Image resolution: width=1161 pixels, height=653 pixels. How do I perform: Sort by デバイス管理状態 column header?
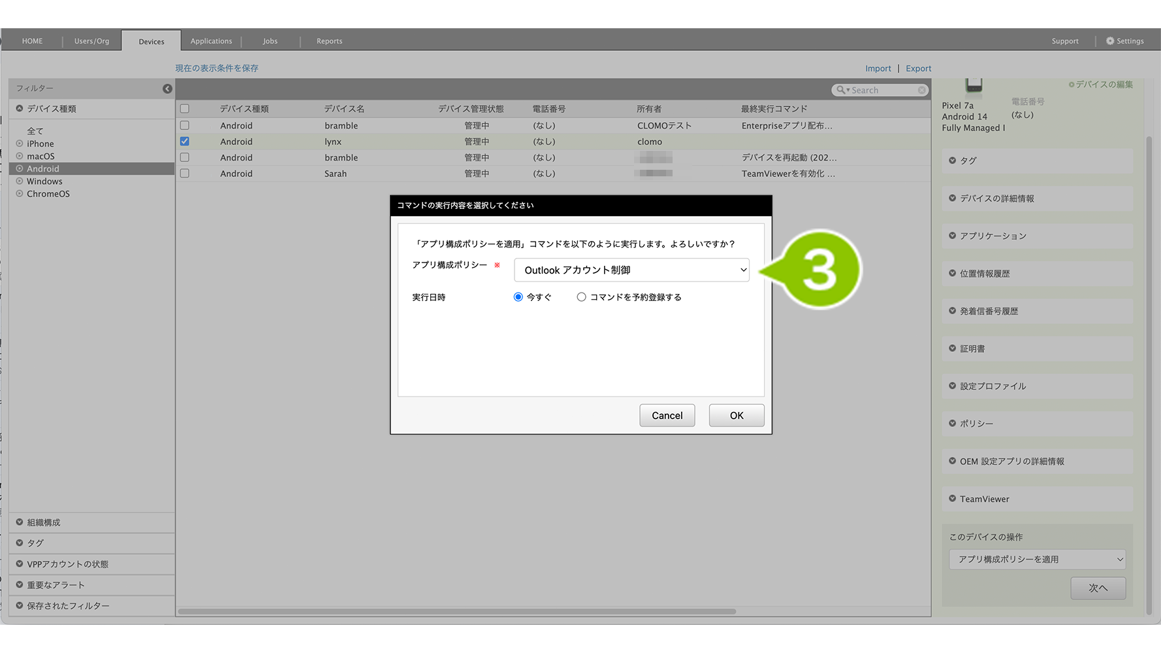(471, 109)
